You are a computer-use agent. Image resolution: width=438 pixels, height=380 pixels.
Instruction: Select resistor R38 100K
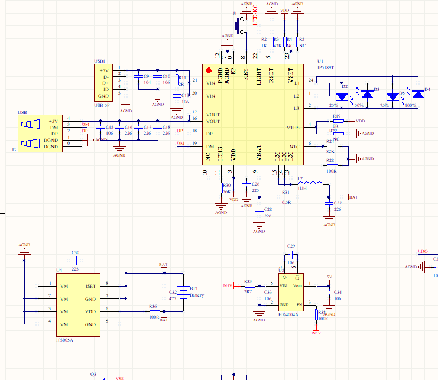click(x=316, y=314)
